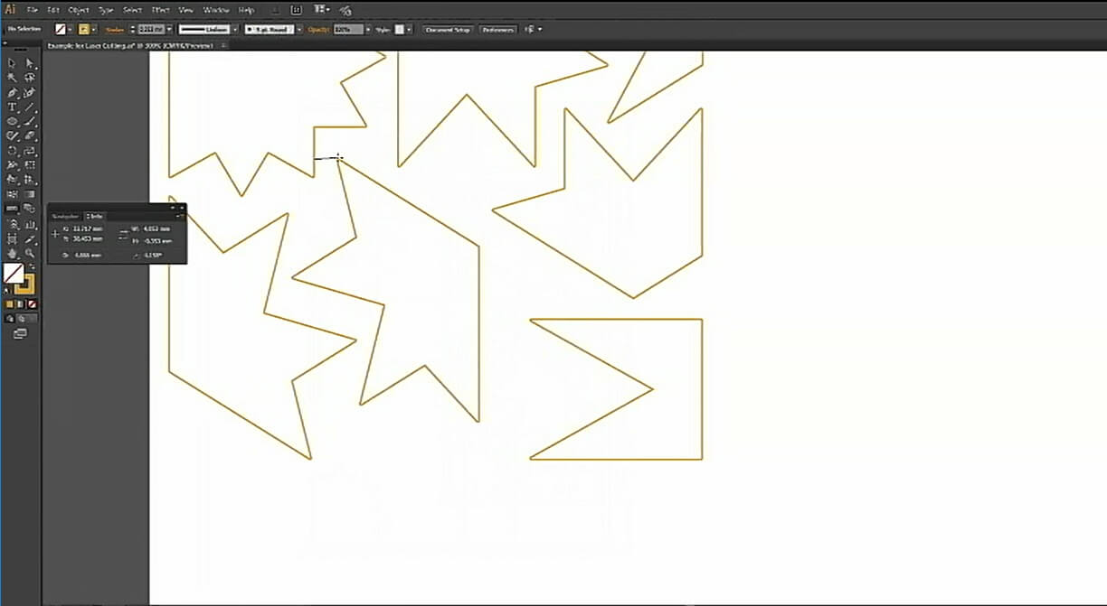
Task: Open the Object menu
Action: click(x=79, y=10)
